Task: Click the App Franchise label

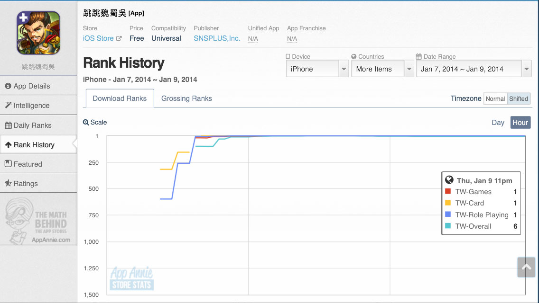Action: coord(307,28)
